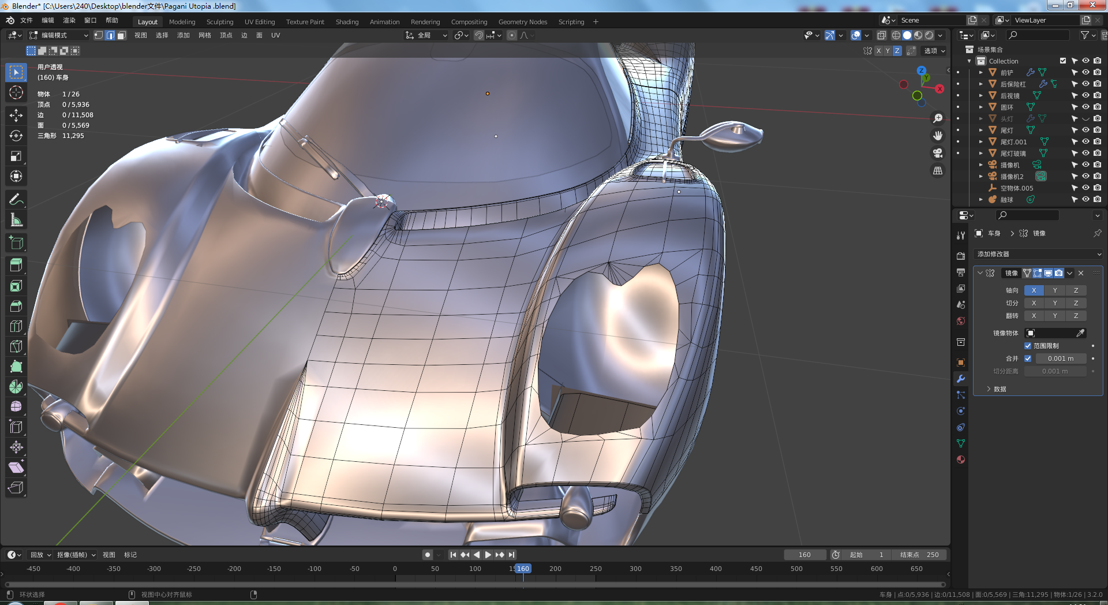Open the 编辑模式 mode dropdown
The width and height of the screenshot is (1108, 605).
(x=58, y=35)
